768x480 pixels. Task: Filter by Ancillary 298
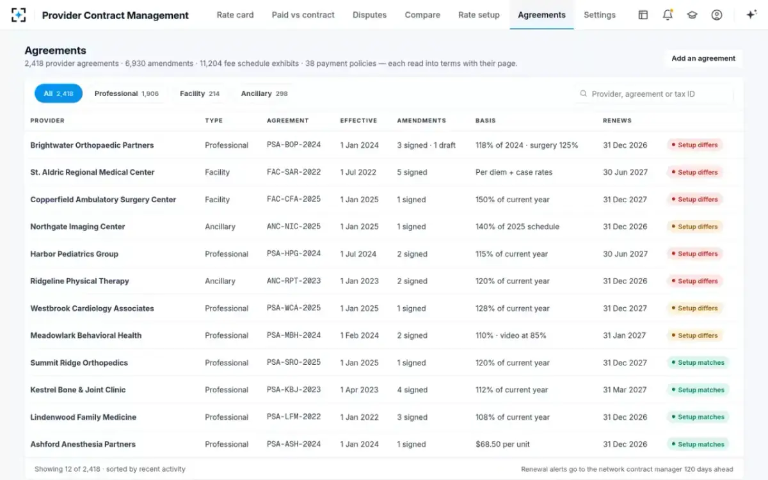point(264,93)
